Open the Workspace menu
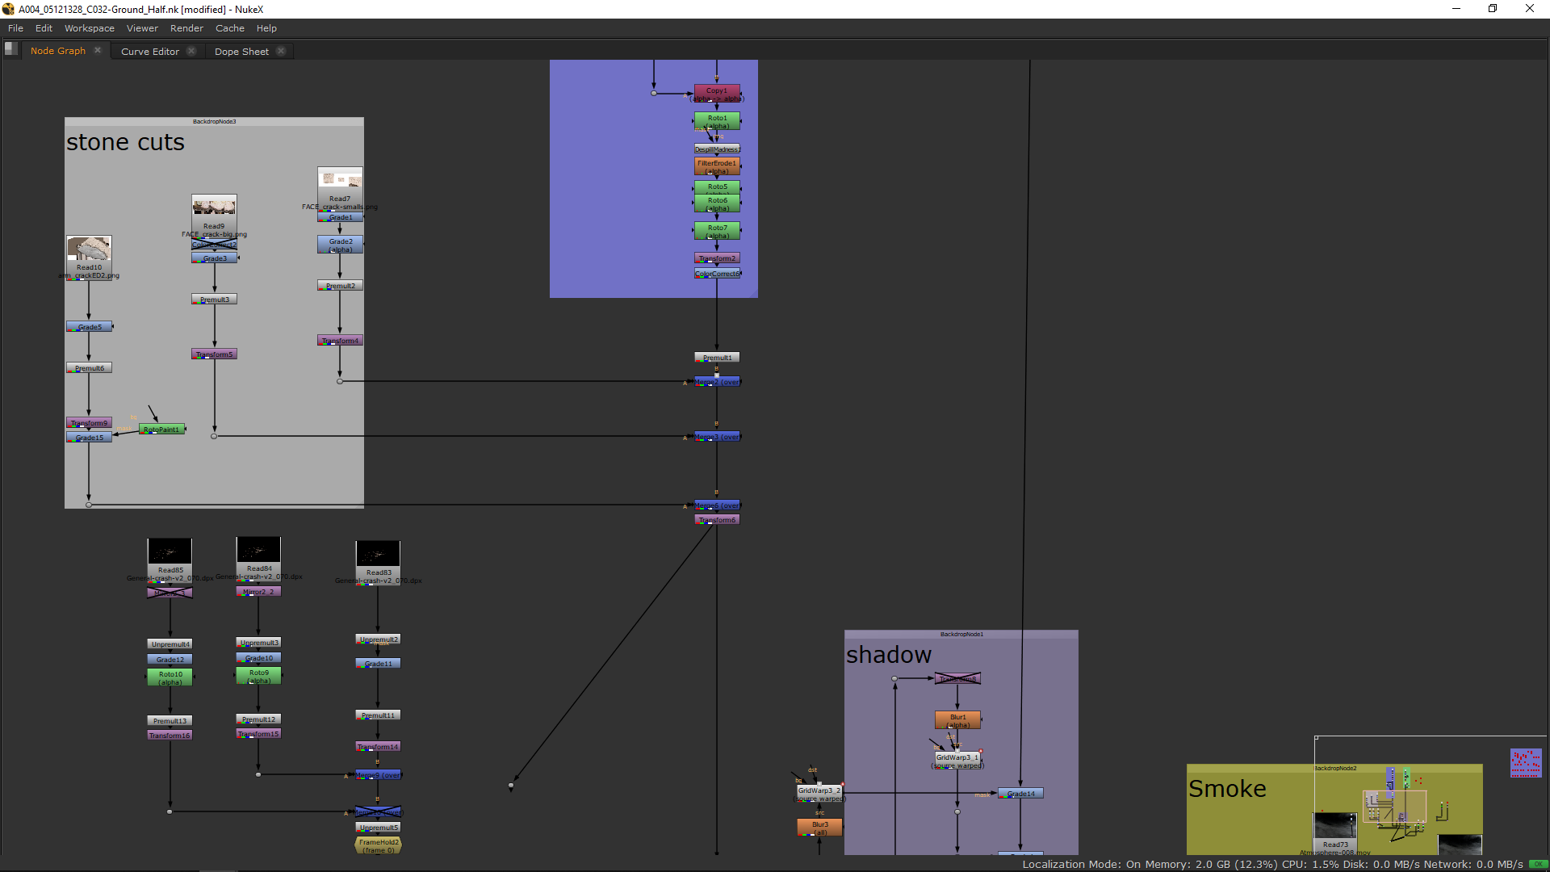Viewport: 1550px width, 872px height. [x=89, y=28]
